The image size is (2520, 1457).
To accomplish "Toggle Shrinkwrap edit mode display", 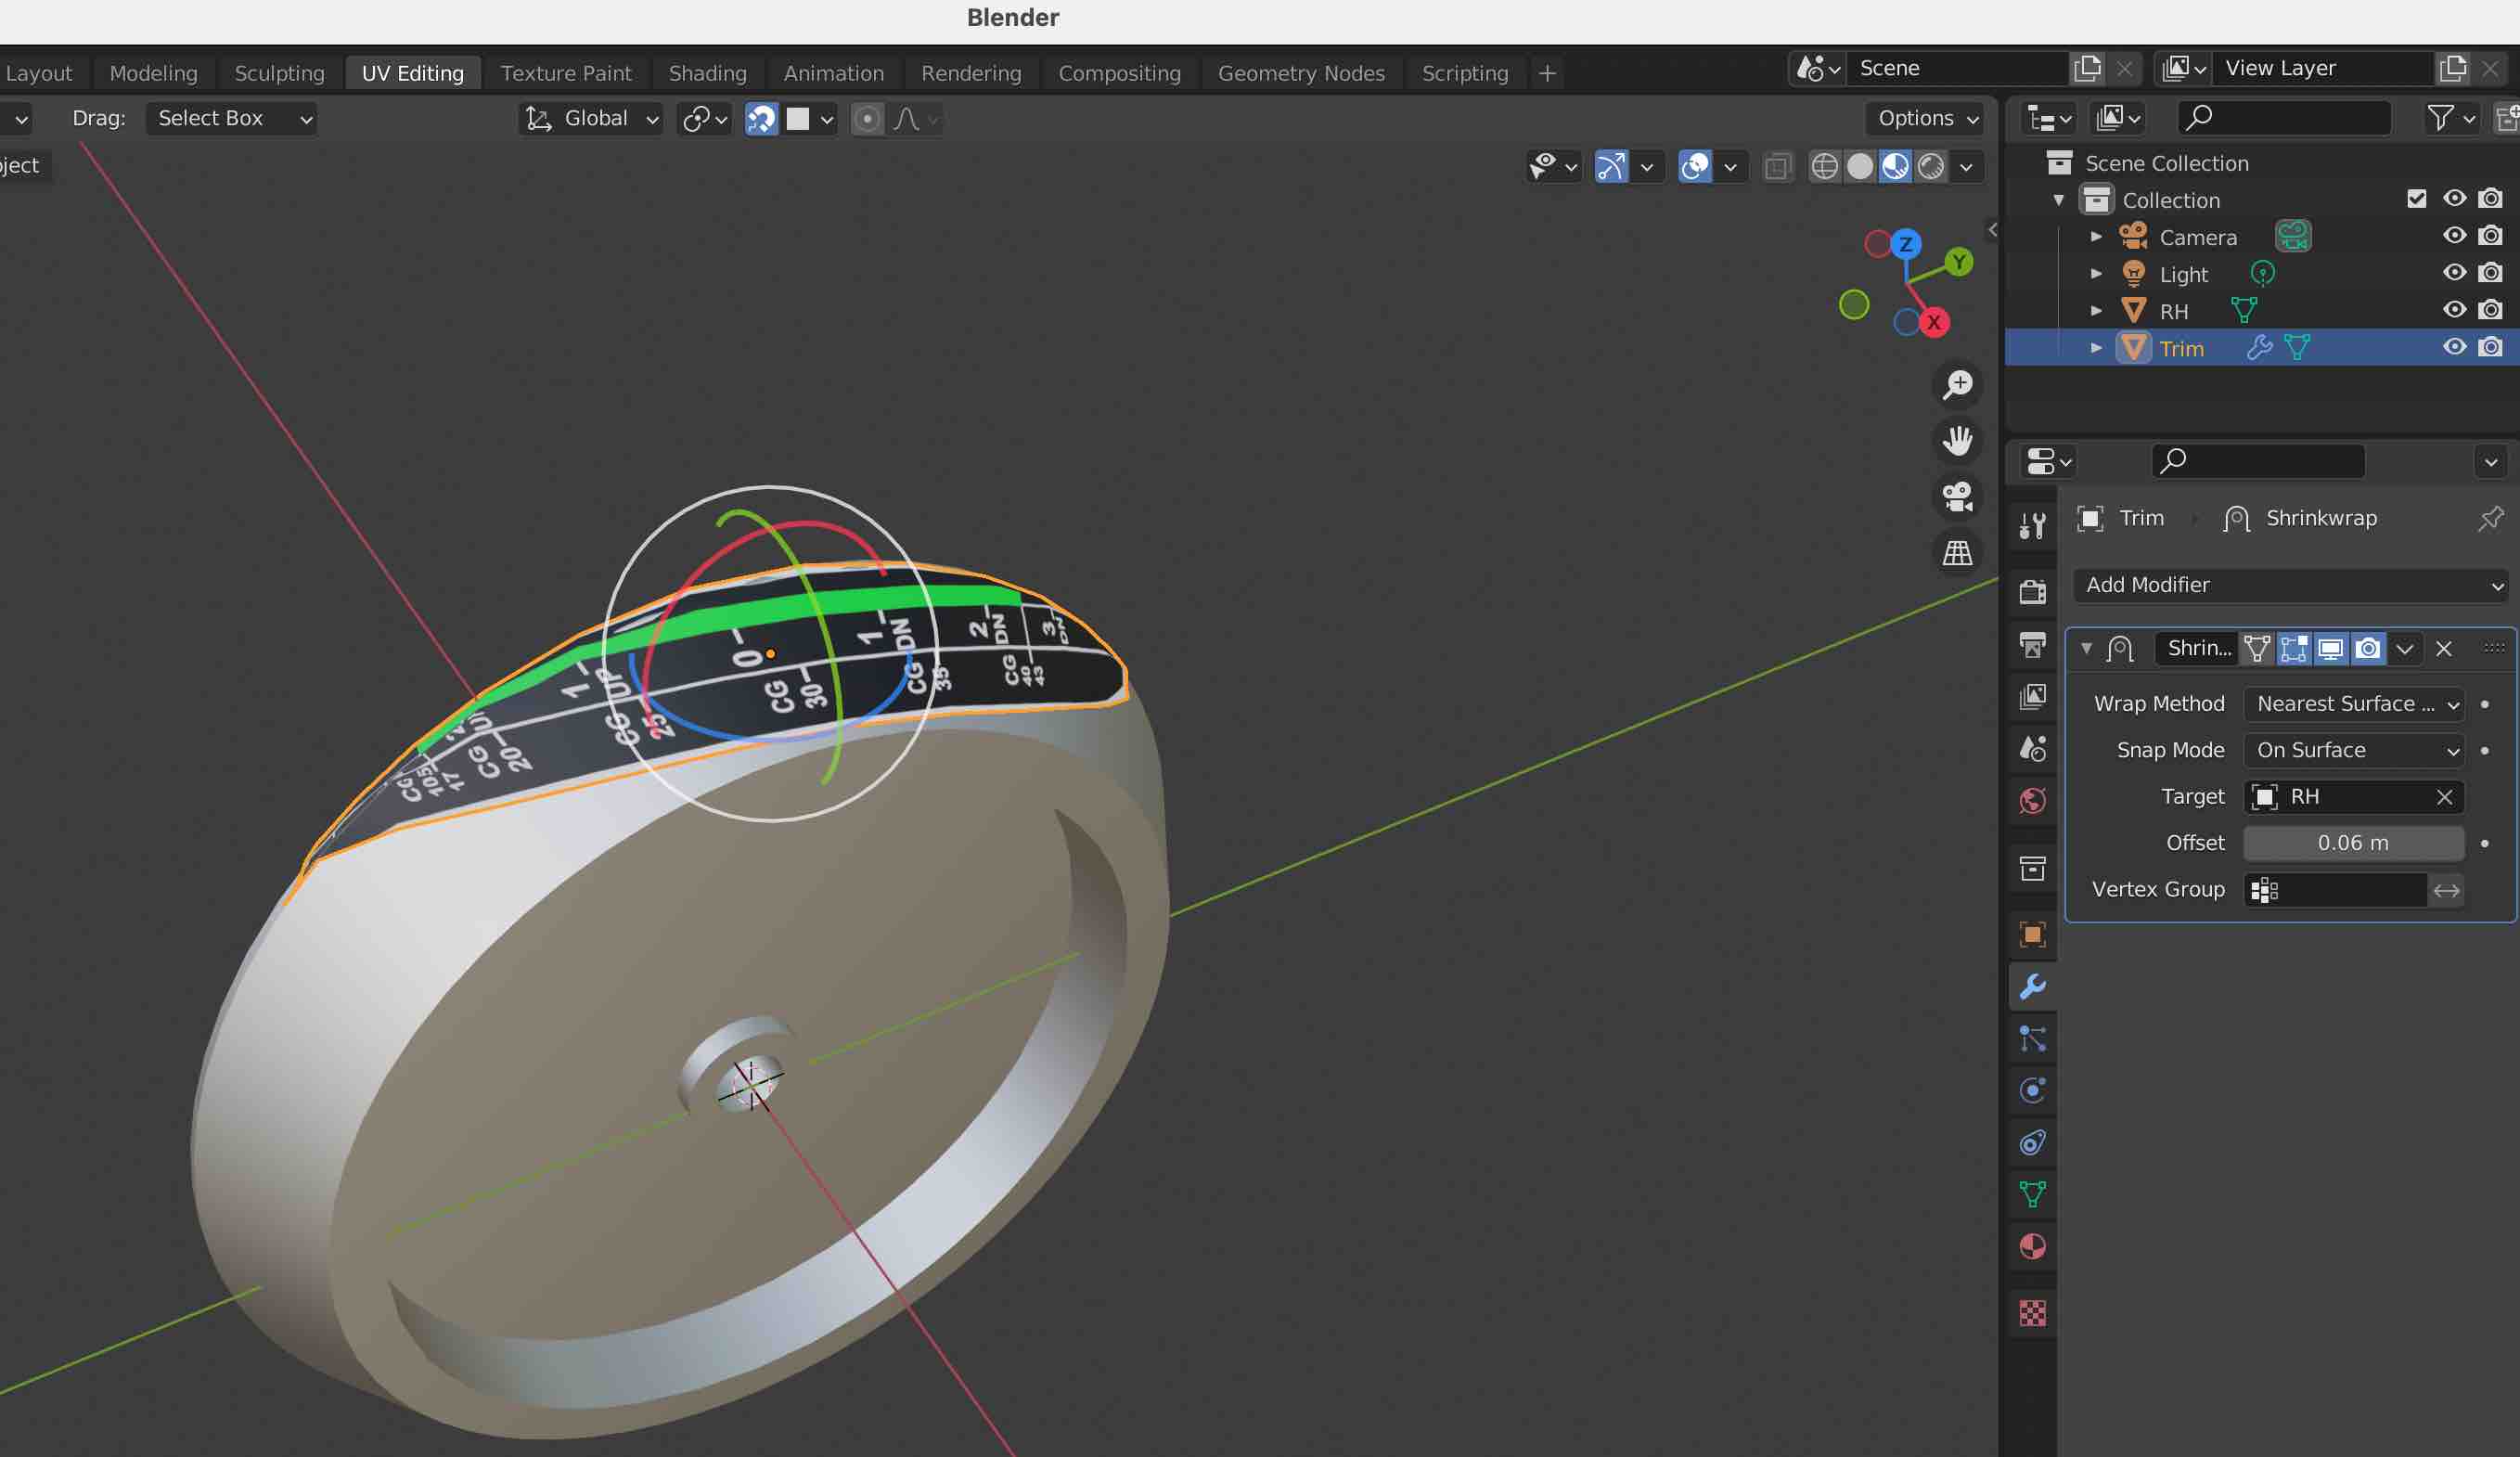I will [x=2293, y=649].
